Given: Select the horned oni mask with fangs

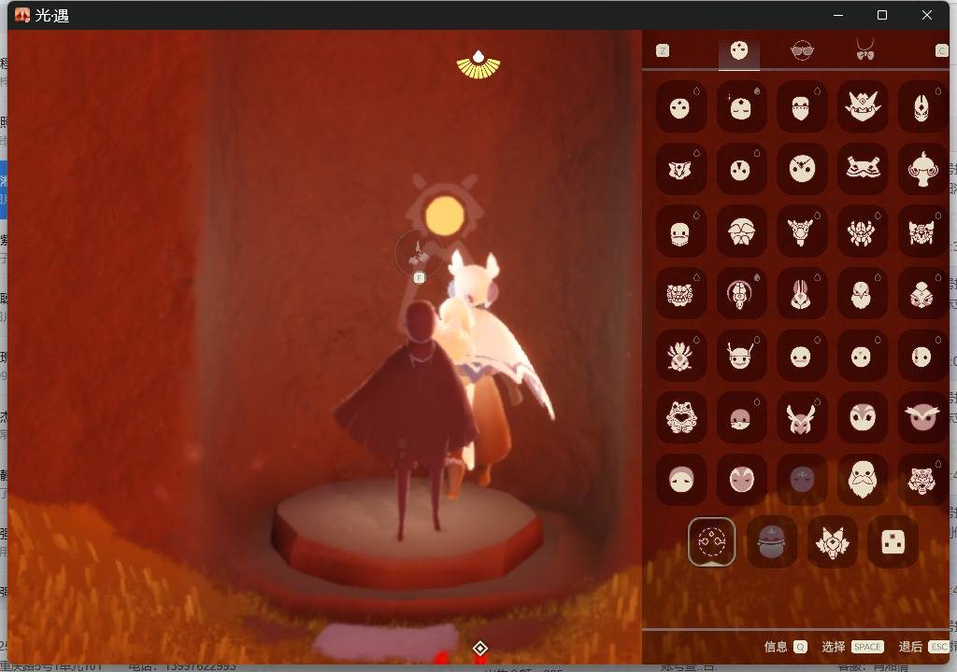Looking at the screenshot, I should tap(862, 106).
